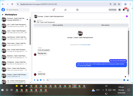The height and width of the screenshot is (96, 133).
Task: Click More options button
Action: point(105,25)
